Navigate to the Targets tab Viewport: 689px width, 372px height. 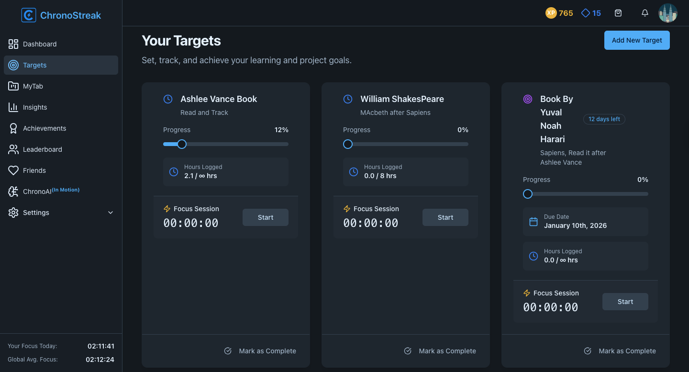[34, 65]
